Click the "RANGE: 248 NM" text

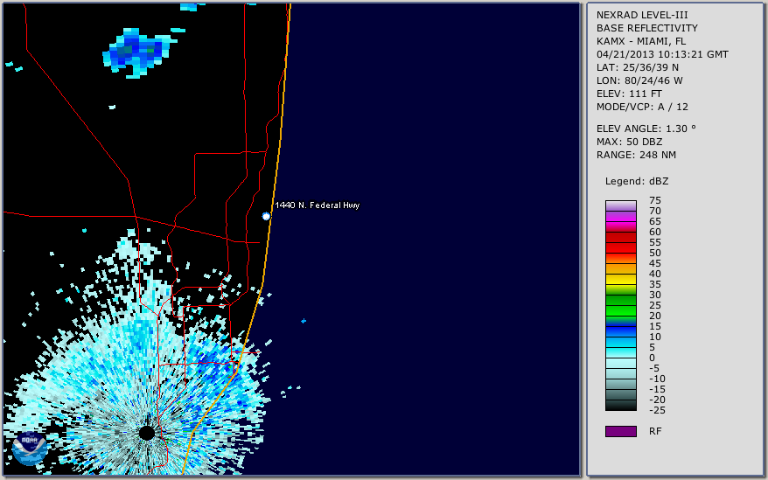click(x=636, y=156)
